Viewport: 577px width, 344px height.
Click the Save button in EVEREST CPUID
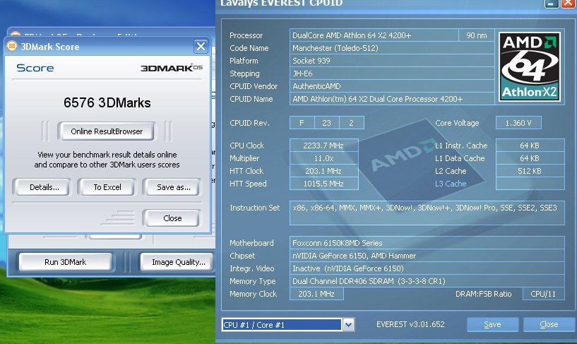pos(492,324)
